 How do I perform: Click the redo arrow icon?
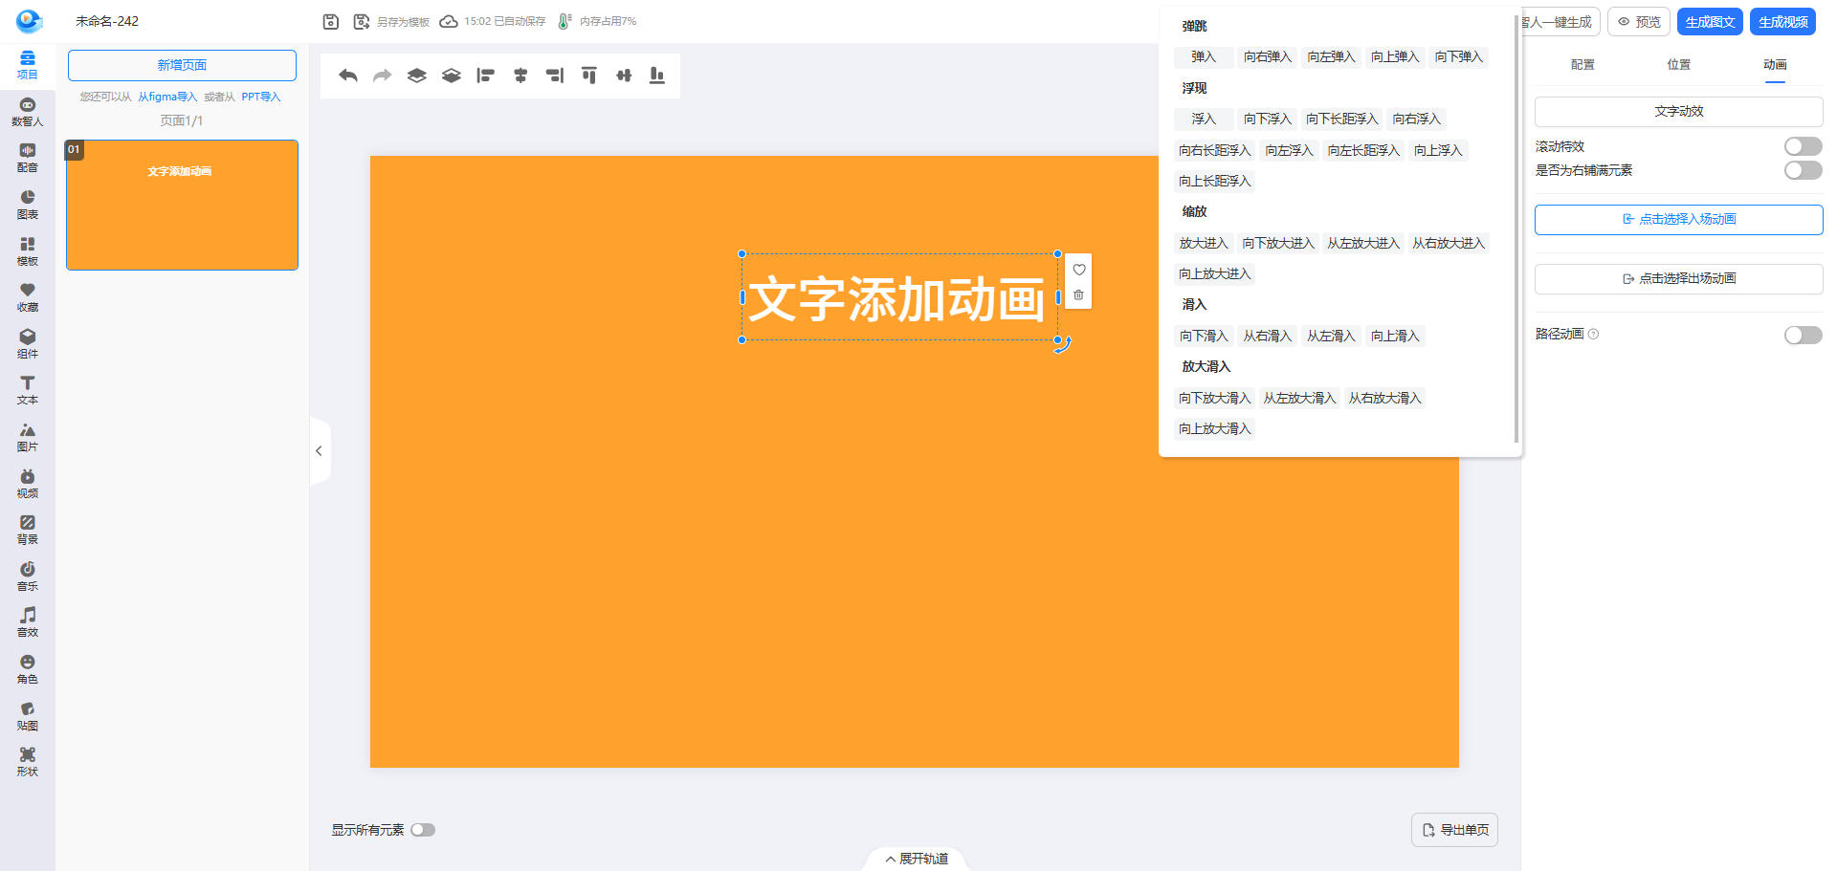(x=382, y=76)
